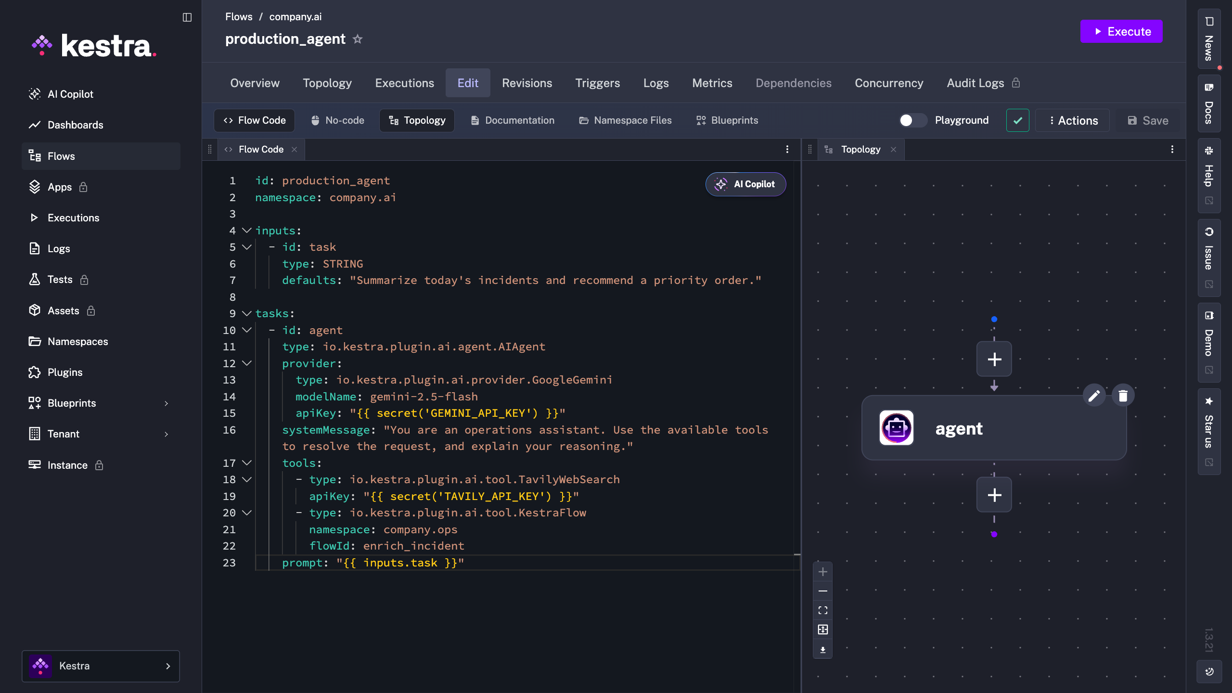Fit topology view to screen
Image resolution: width=1232 pixels, height=693 pixels.
(823, 610)
